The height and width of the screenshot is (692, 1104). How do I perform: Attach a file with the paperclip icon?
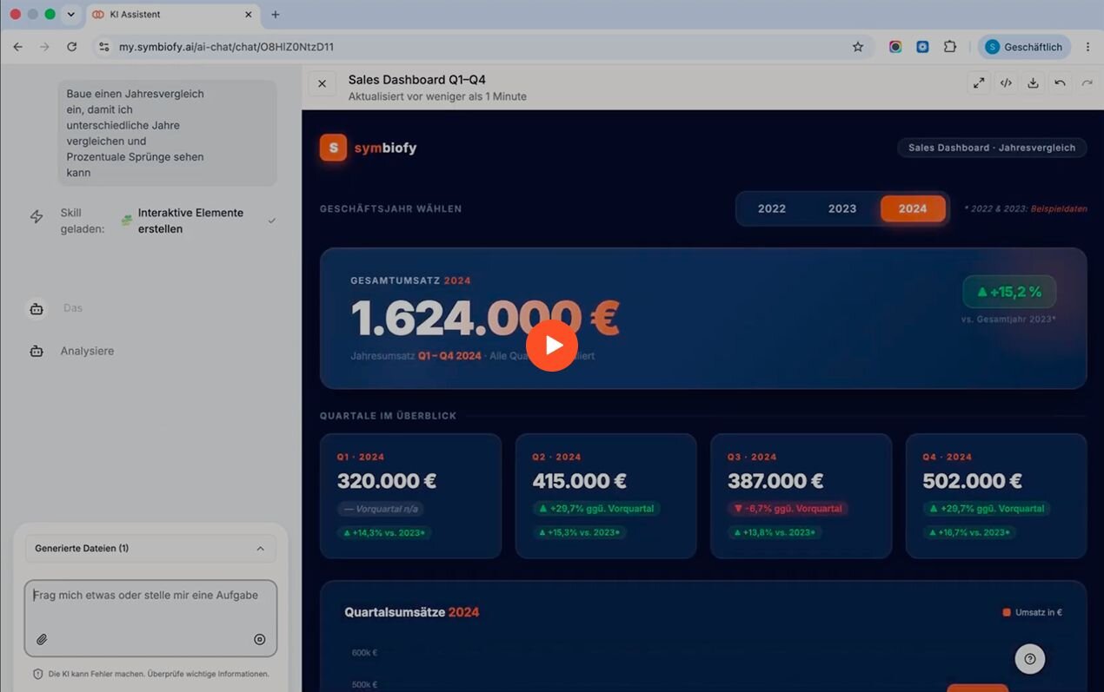(x=42, y=639)
